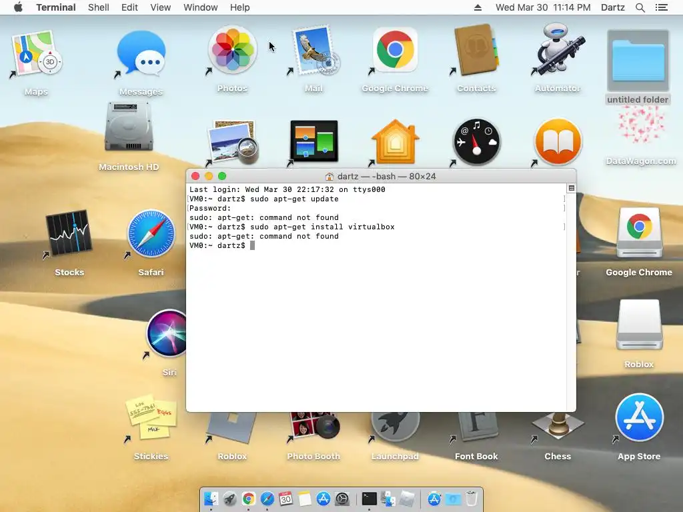Open the Terminal application menu

56,7
